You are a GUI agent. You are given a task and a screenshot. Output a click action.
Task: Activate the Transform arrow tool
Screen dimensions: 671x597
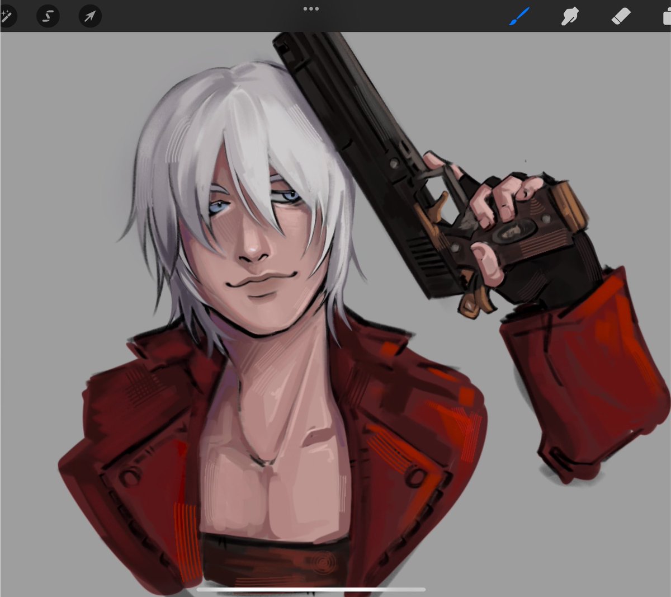[x=90, y=16]
